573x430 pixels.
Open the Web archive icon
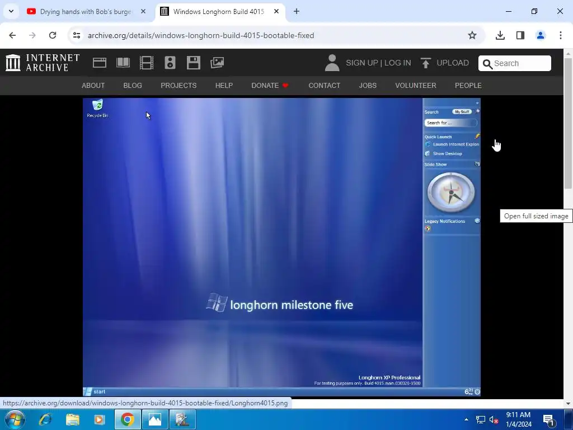point(100,63)
